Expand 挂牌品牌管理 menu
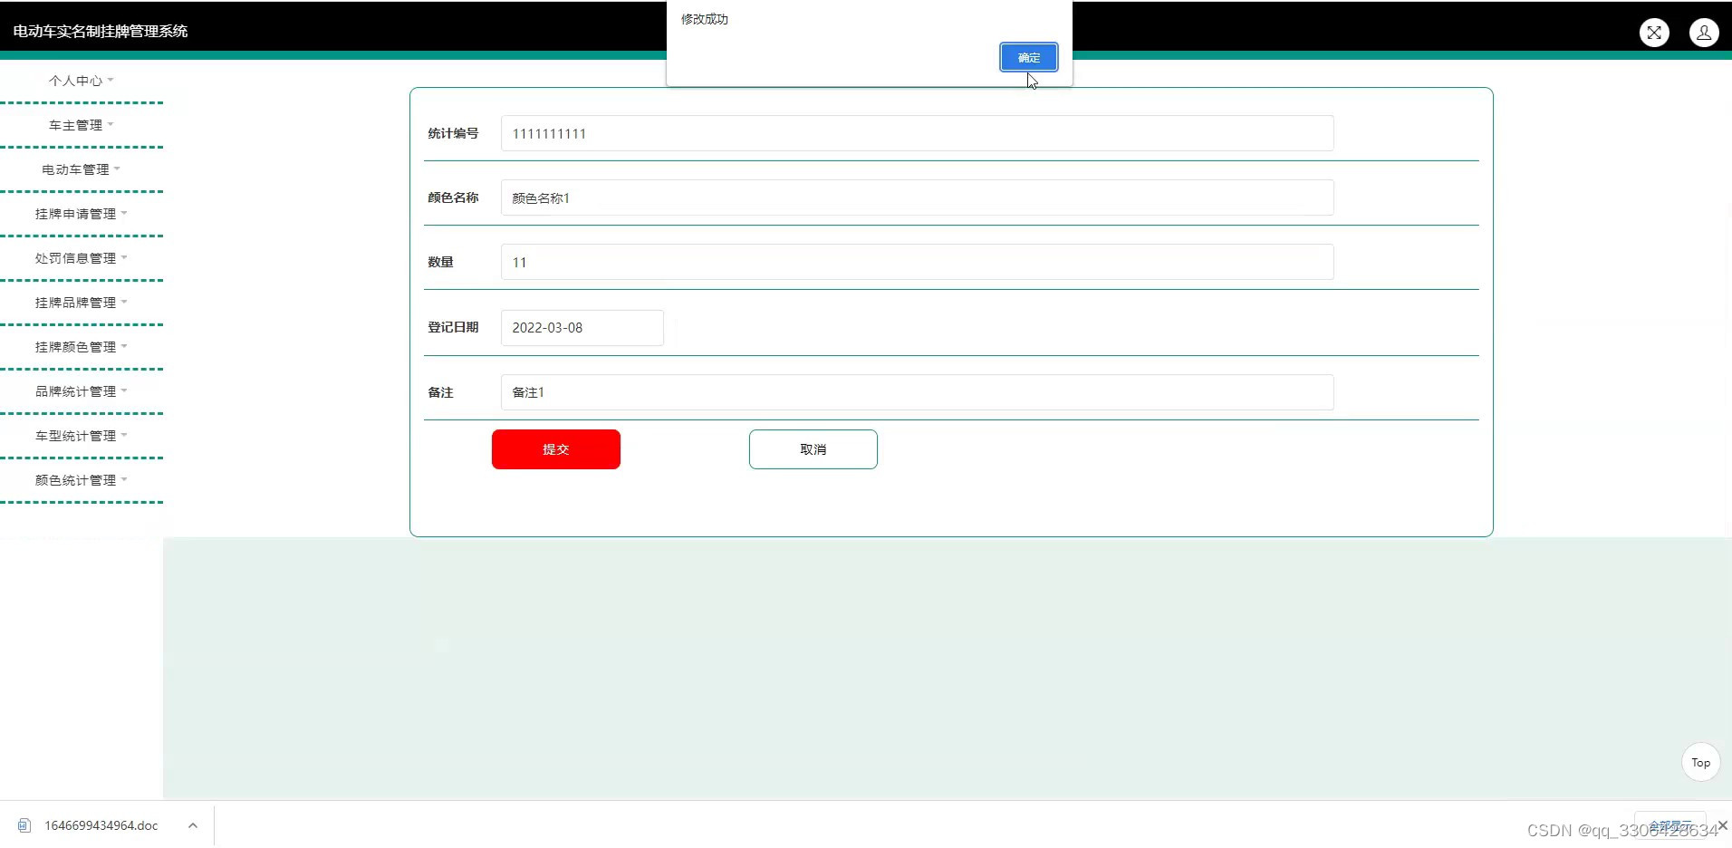 tap(82, 303)
